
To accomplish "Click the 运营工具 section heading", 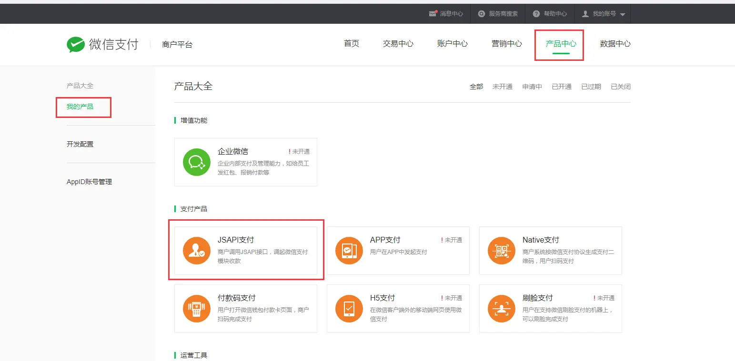I will [x=194, y=355].
